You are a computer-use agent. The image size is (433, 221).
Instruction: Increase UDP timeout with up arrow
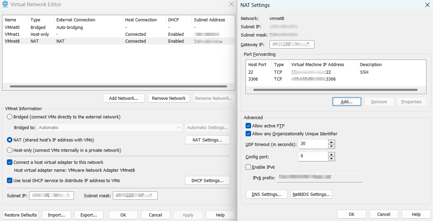(331, 142)
